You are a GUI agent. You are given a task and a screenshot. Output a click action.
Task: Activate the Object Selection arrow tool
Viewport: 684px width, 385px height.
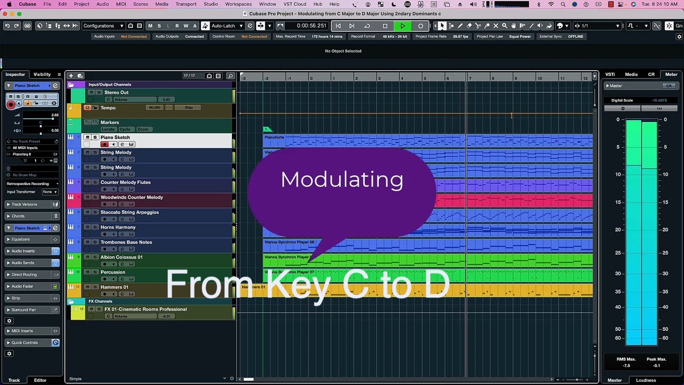(x=442, y=26)
